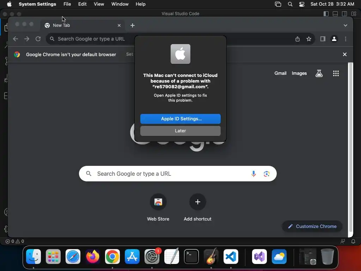
Task: Switch to Google Chrome in the Dock
Action: pyautogui.click(x=112, y=257)
